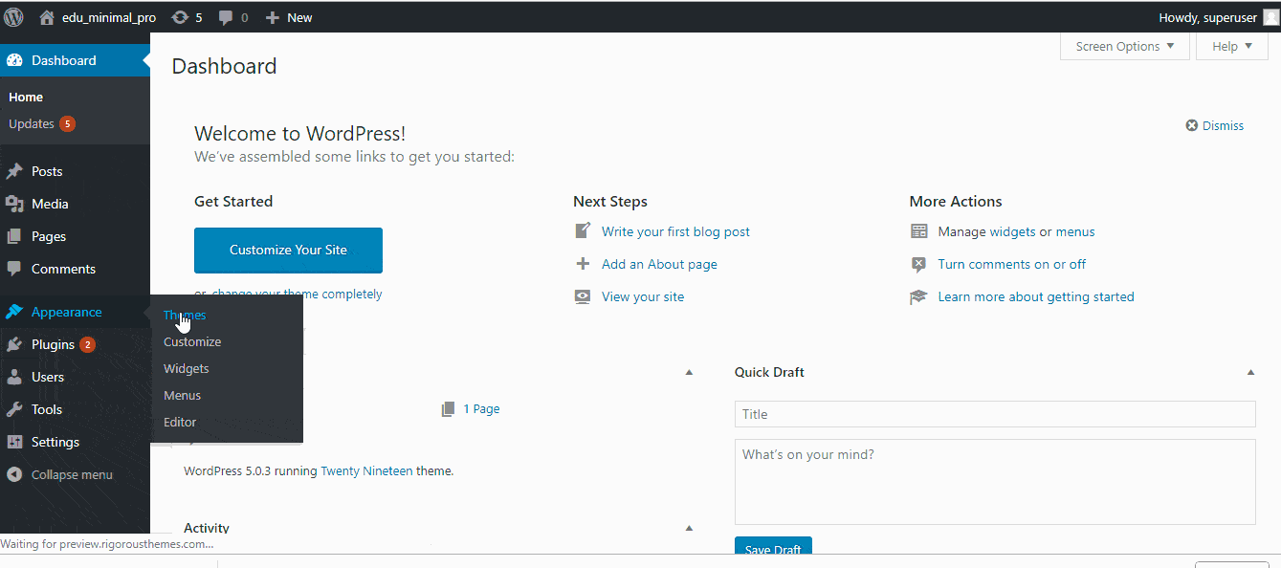Dismiss the Welcome to WordPress panel
The width and height of the screenshot is (1281, 568).
(1215, 125)
